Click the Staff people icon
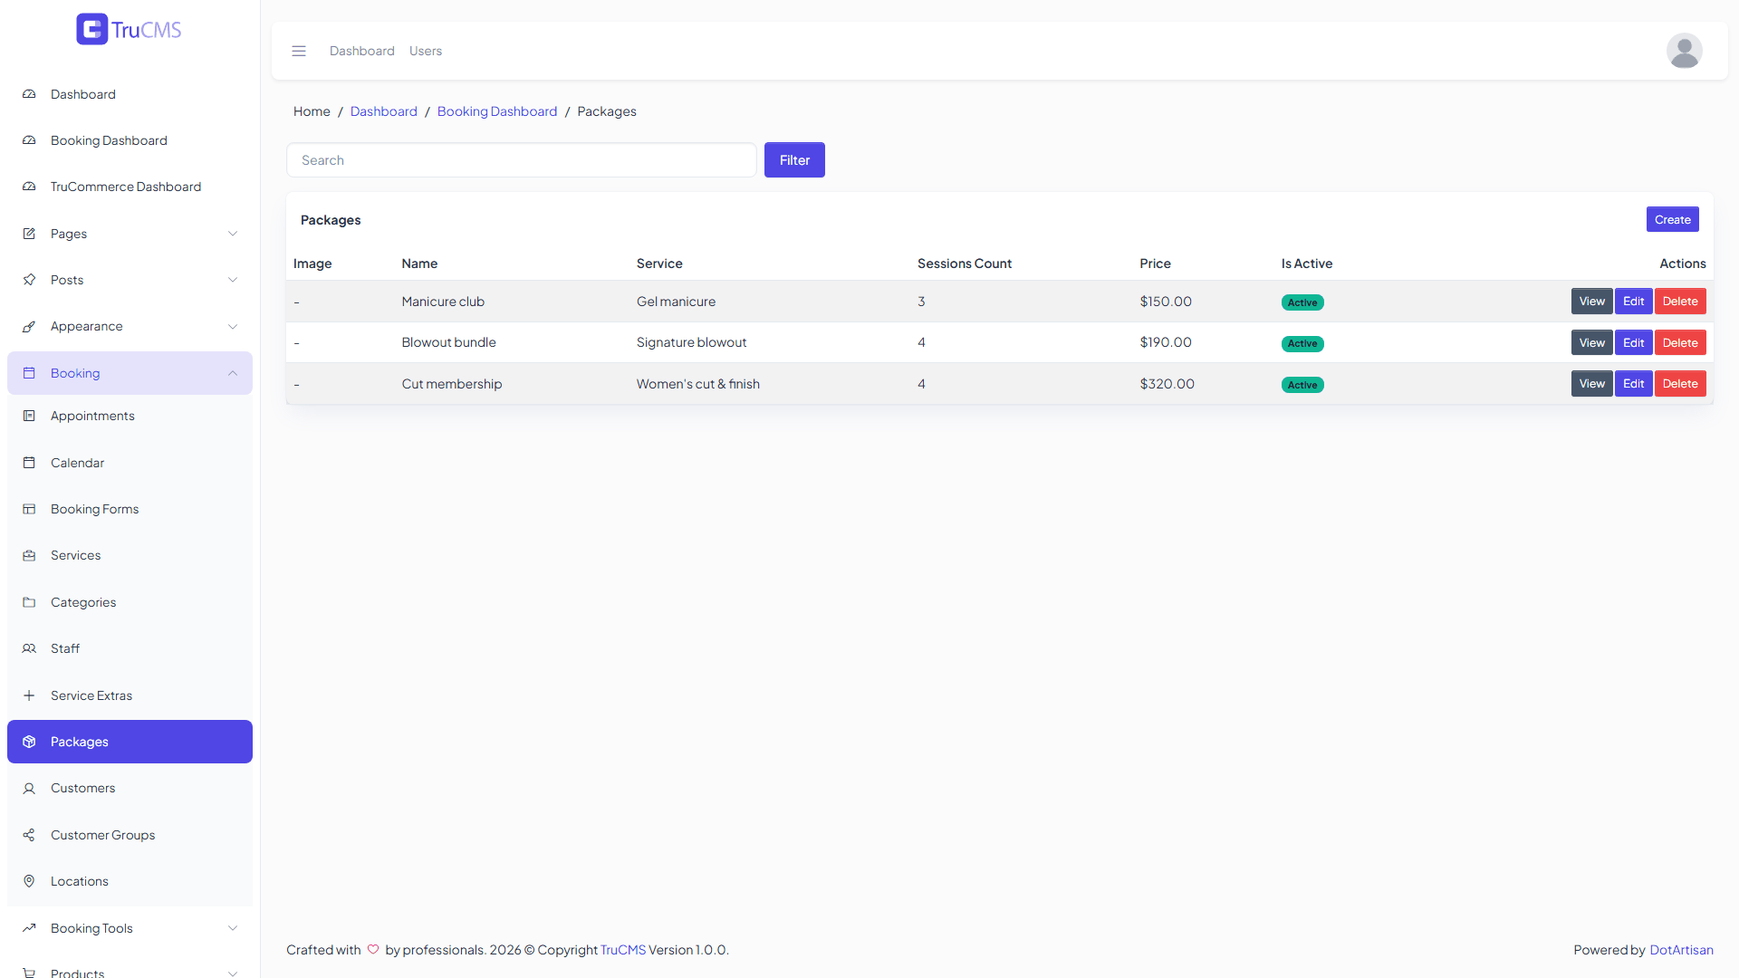Viewport: 1739px width, 978px height. [x=29, y=648]
